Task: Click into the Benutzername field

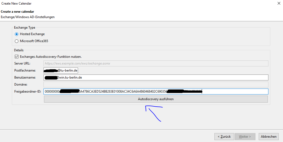Action: 156,77
